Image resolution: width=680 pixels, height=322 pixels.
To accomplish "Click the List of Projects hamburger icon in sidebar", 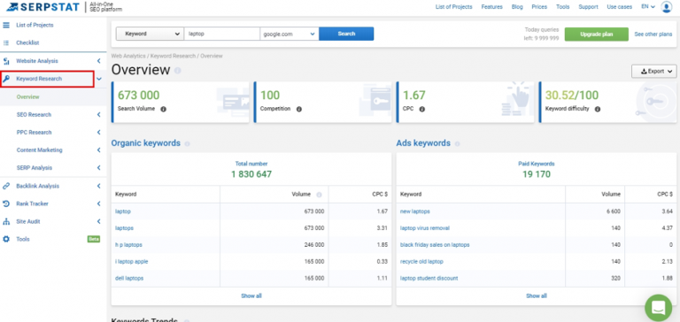I will click(6, 25).
